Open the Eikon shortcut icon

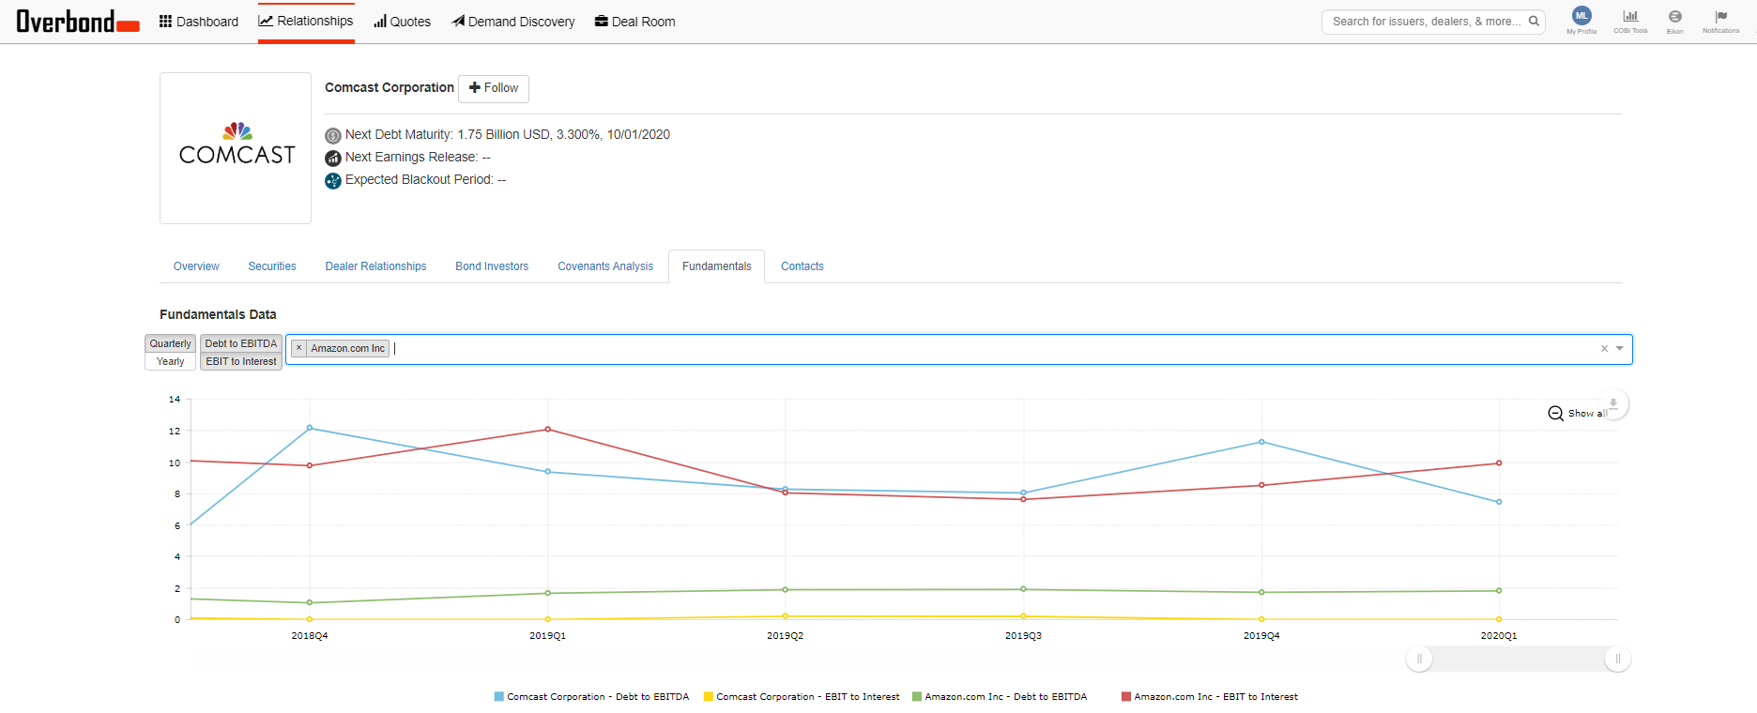[1675, 20]
